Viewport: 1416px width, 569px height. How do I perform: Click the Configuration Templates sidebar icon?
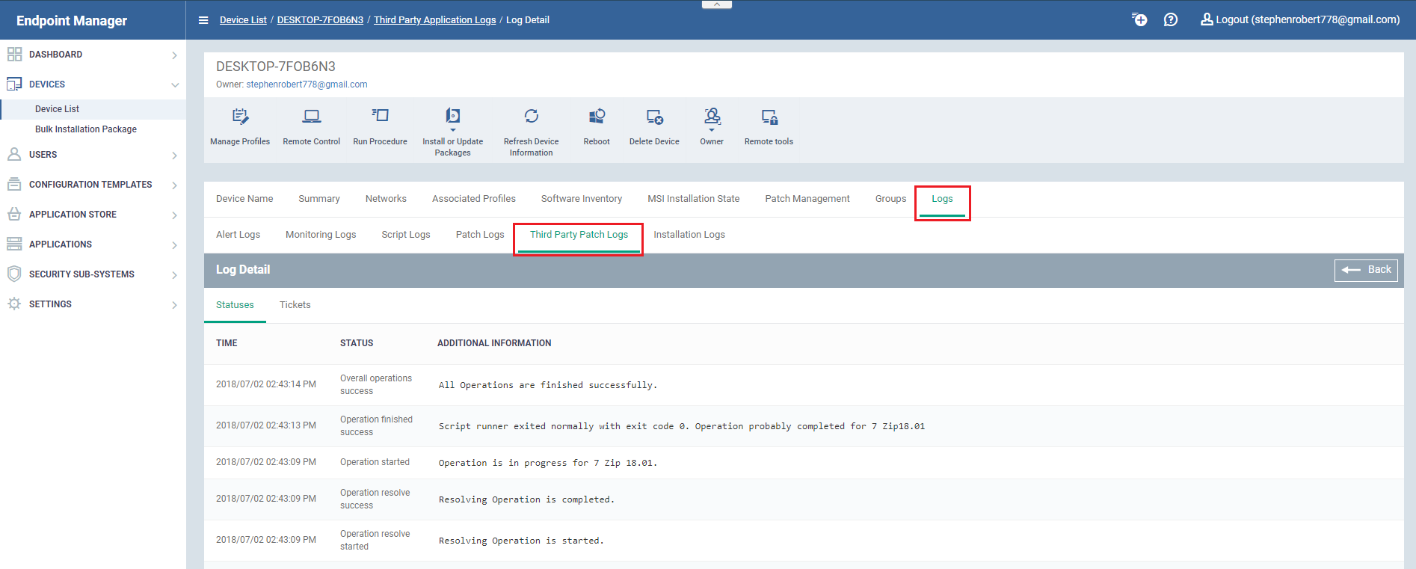pos(14,184)
